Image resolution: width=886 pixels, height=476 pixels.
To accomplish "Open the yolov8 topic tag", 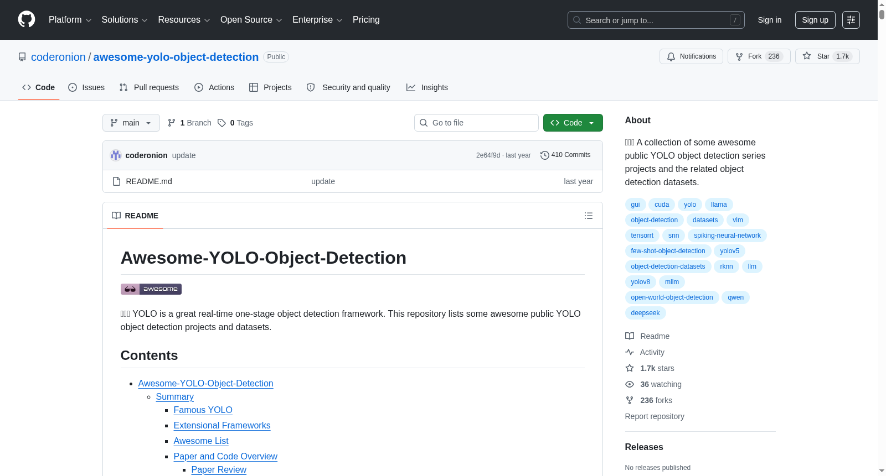I will (641, 282).
